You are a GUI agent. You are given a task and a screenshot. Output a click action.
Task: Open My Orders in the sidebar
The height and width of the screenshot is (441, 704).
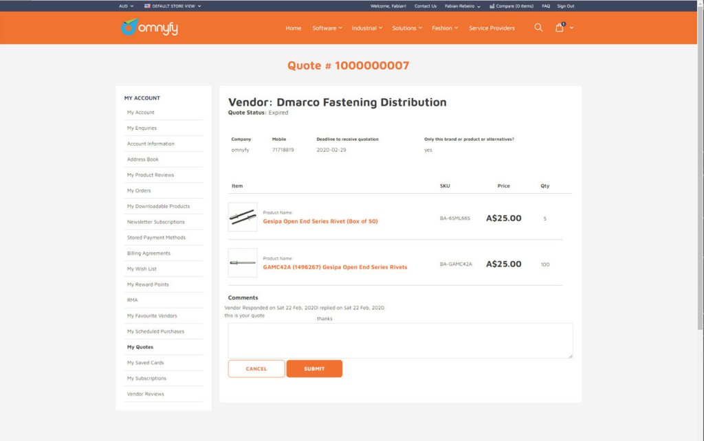pos(139,191)
